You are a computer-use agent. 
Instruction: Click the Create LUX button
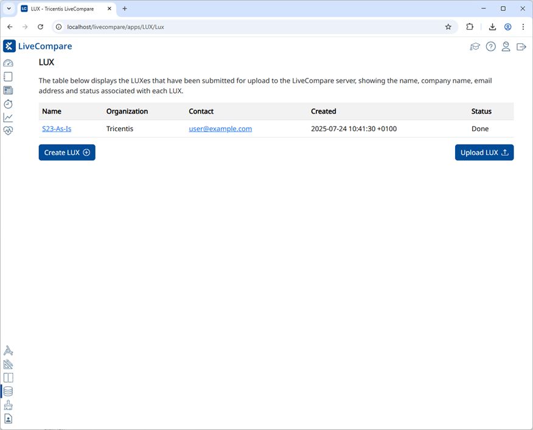coord(67,153)
